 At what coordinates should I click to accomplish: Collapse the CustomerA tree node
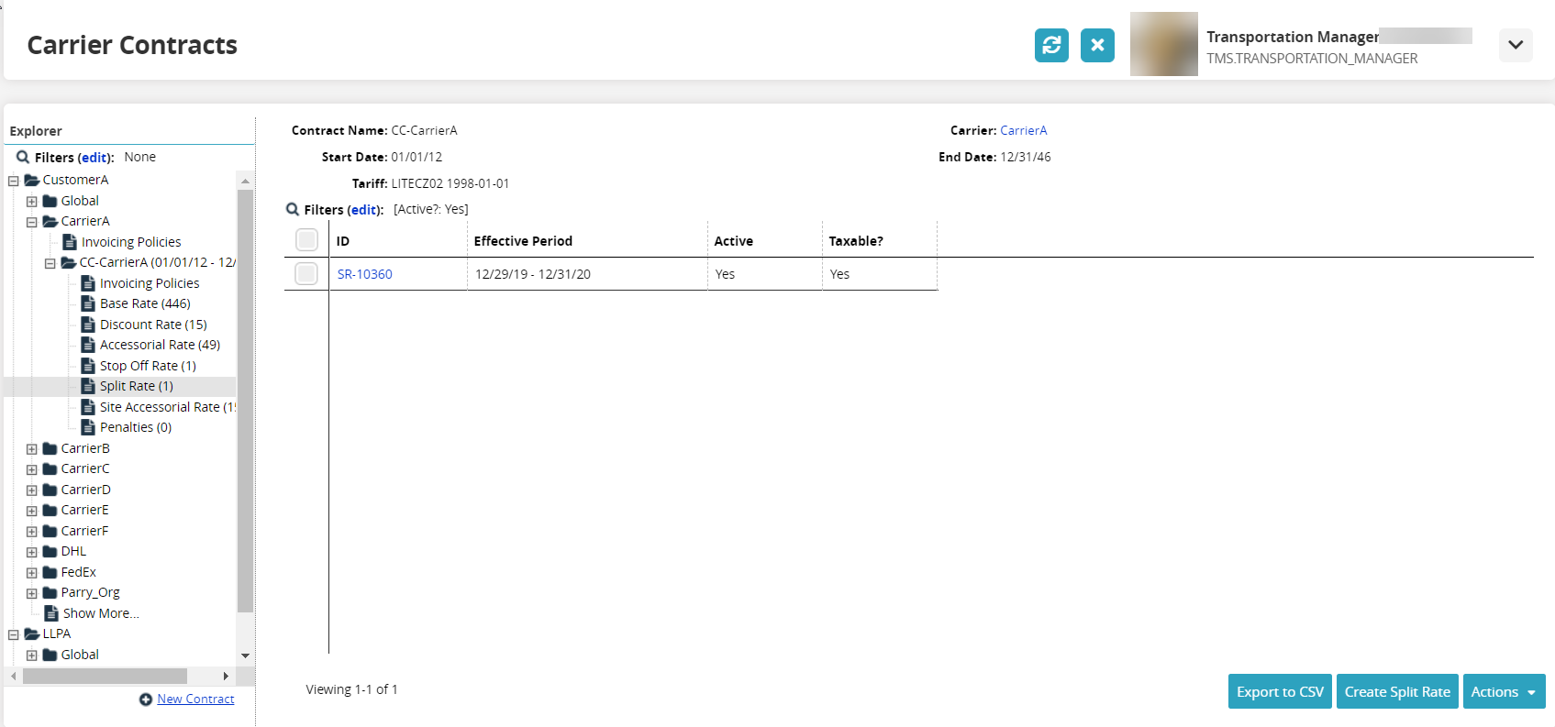[14, 181]
